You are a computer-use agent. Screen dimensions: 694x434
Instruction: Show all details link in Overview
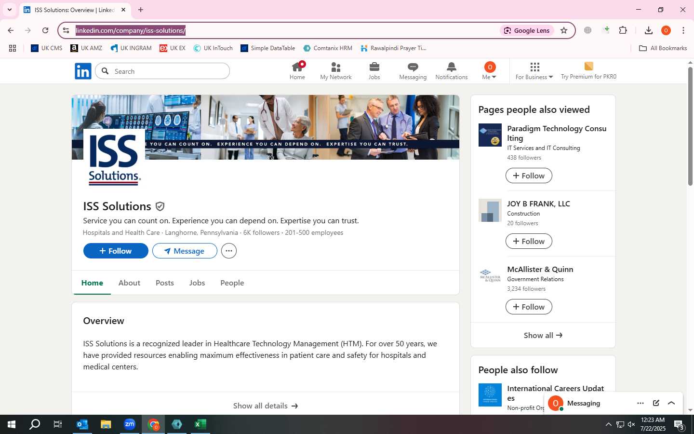pos(266,406)
